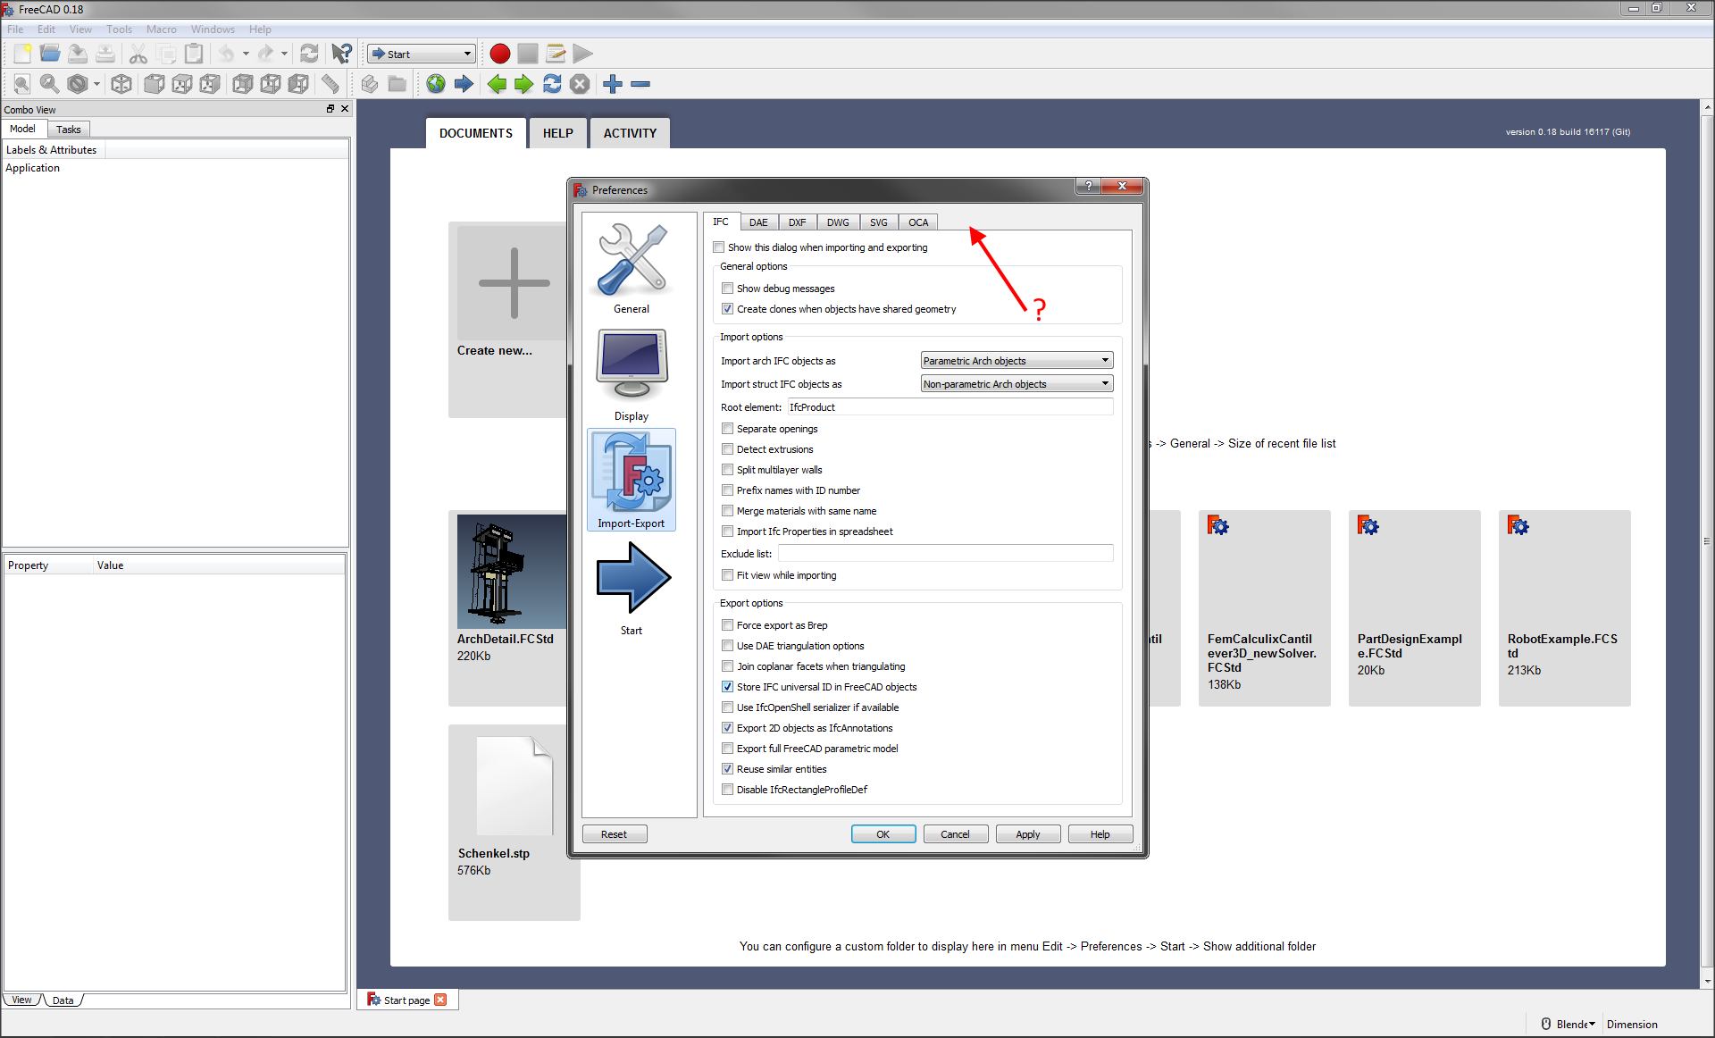1715x1038 pixels.
Task: Click the What's This help cursor icon
Action: click(341, 54)
